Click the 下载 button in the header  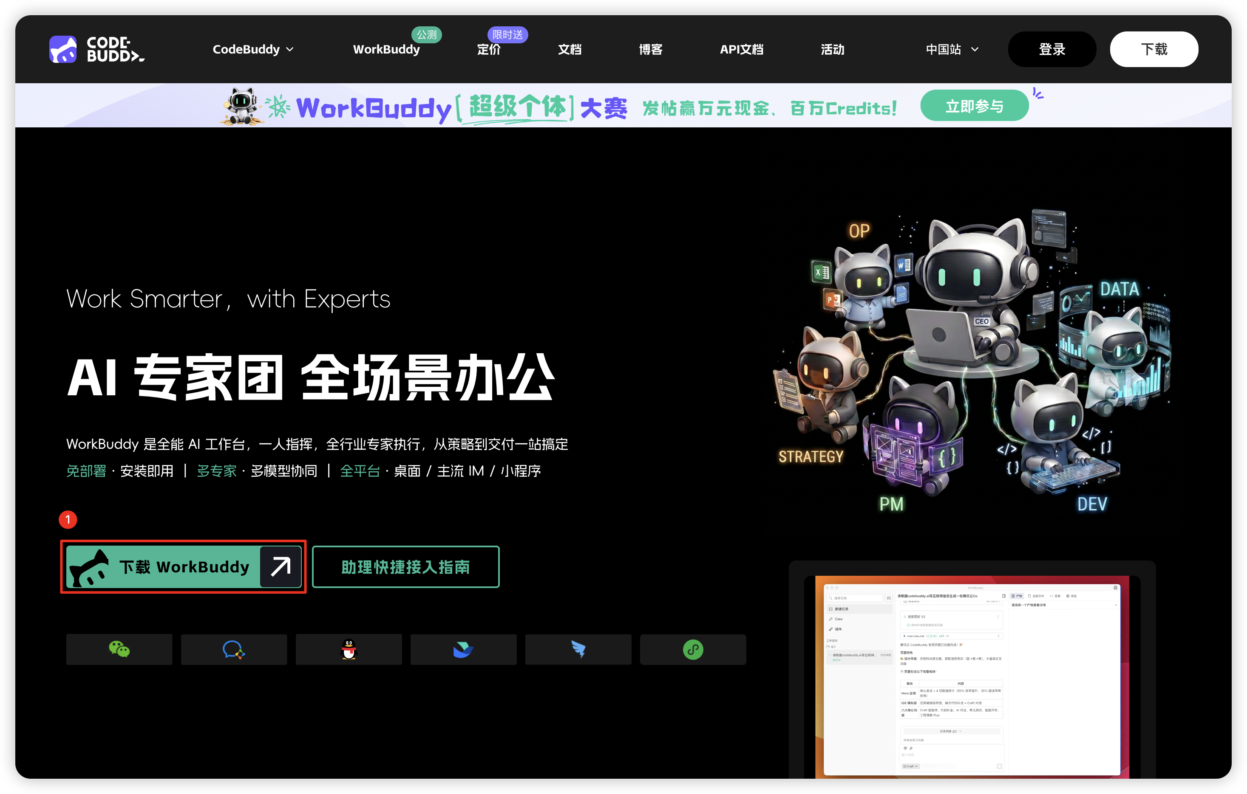click(x=1154, y=49)
